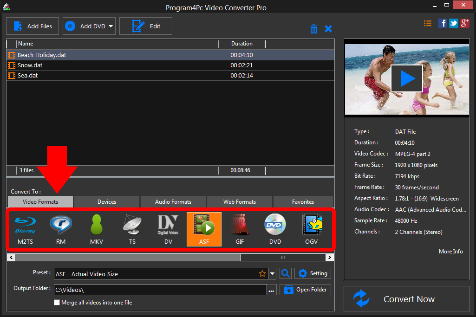Click the trash can delete icon

point(314,29)
